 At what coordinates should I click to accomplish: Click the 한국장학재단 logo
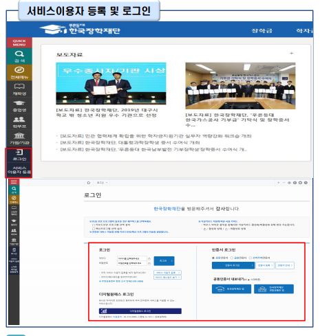[80, 30]
